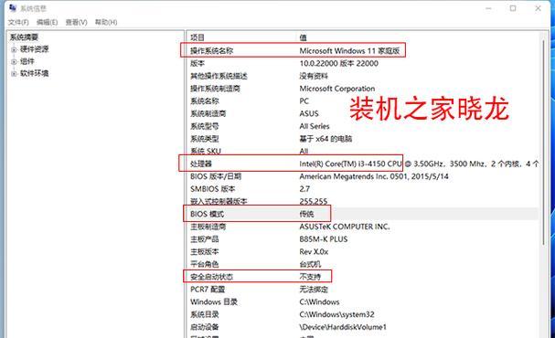Image resolution: width=555 pixels, height=338 pixels.
Task: Select the Windows 目录 row label
Action: click(214, 302)
